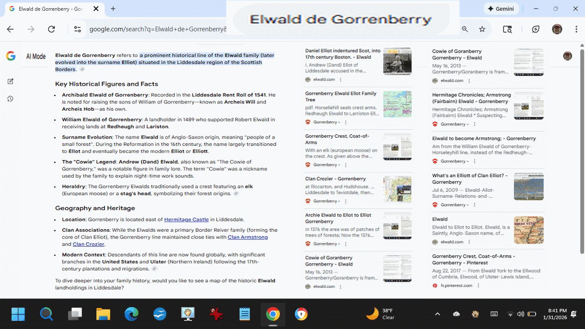The image size is (585, 329).
Task: Click the Google logo icon
Action: (11, 56)
